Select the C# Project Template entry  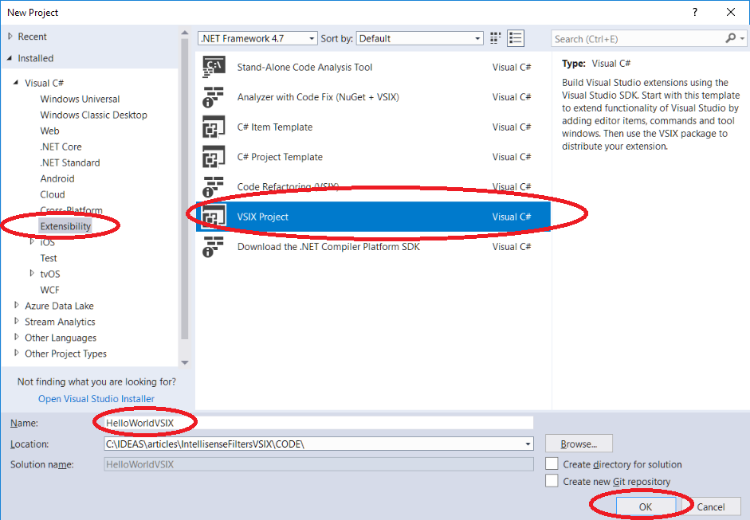pos(373,157)
